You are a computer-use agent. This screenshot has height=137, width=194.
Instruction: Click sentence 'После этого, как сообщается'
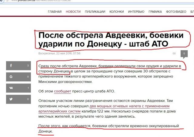109,129
